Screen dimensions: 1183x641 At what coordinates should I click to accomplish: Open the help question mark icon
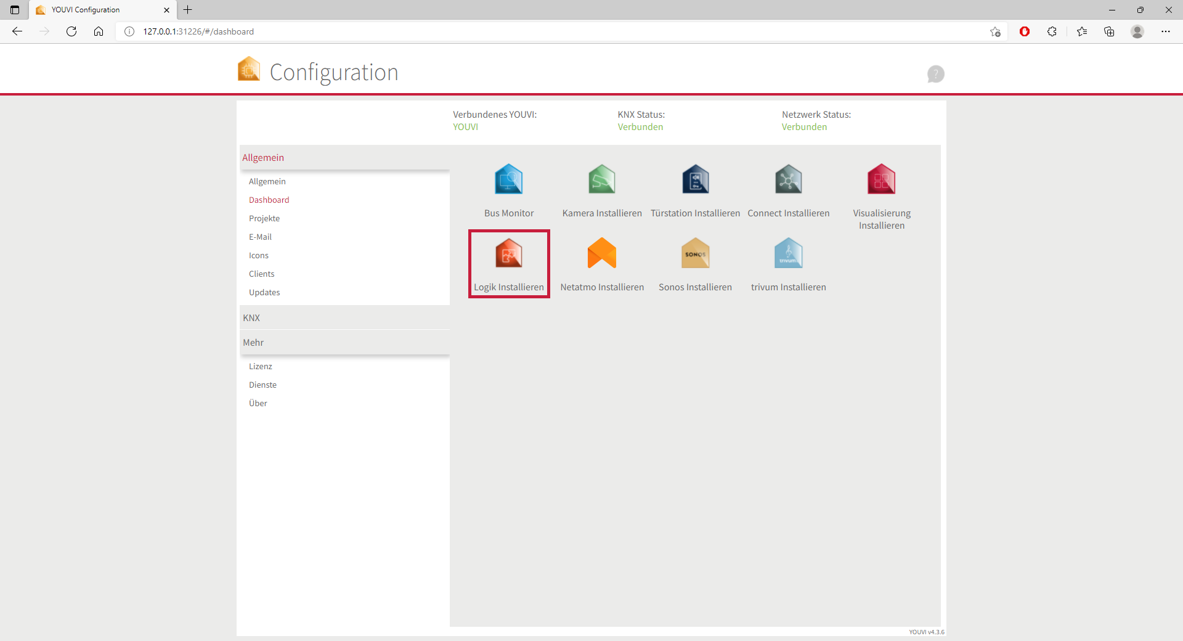[x=936, y=74]
